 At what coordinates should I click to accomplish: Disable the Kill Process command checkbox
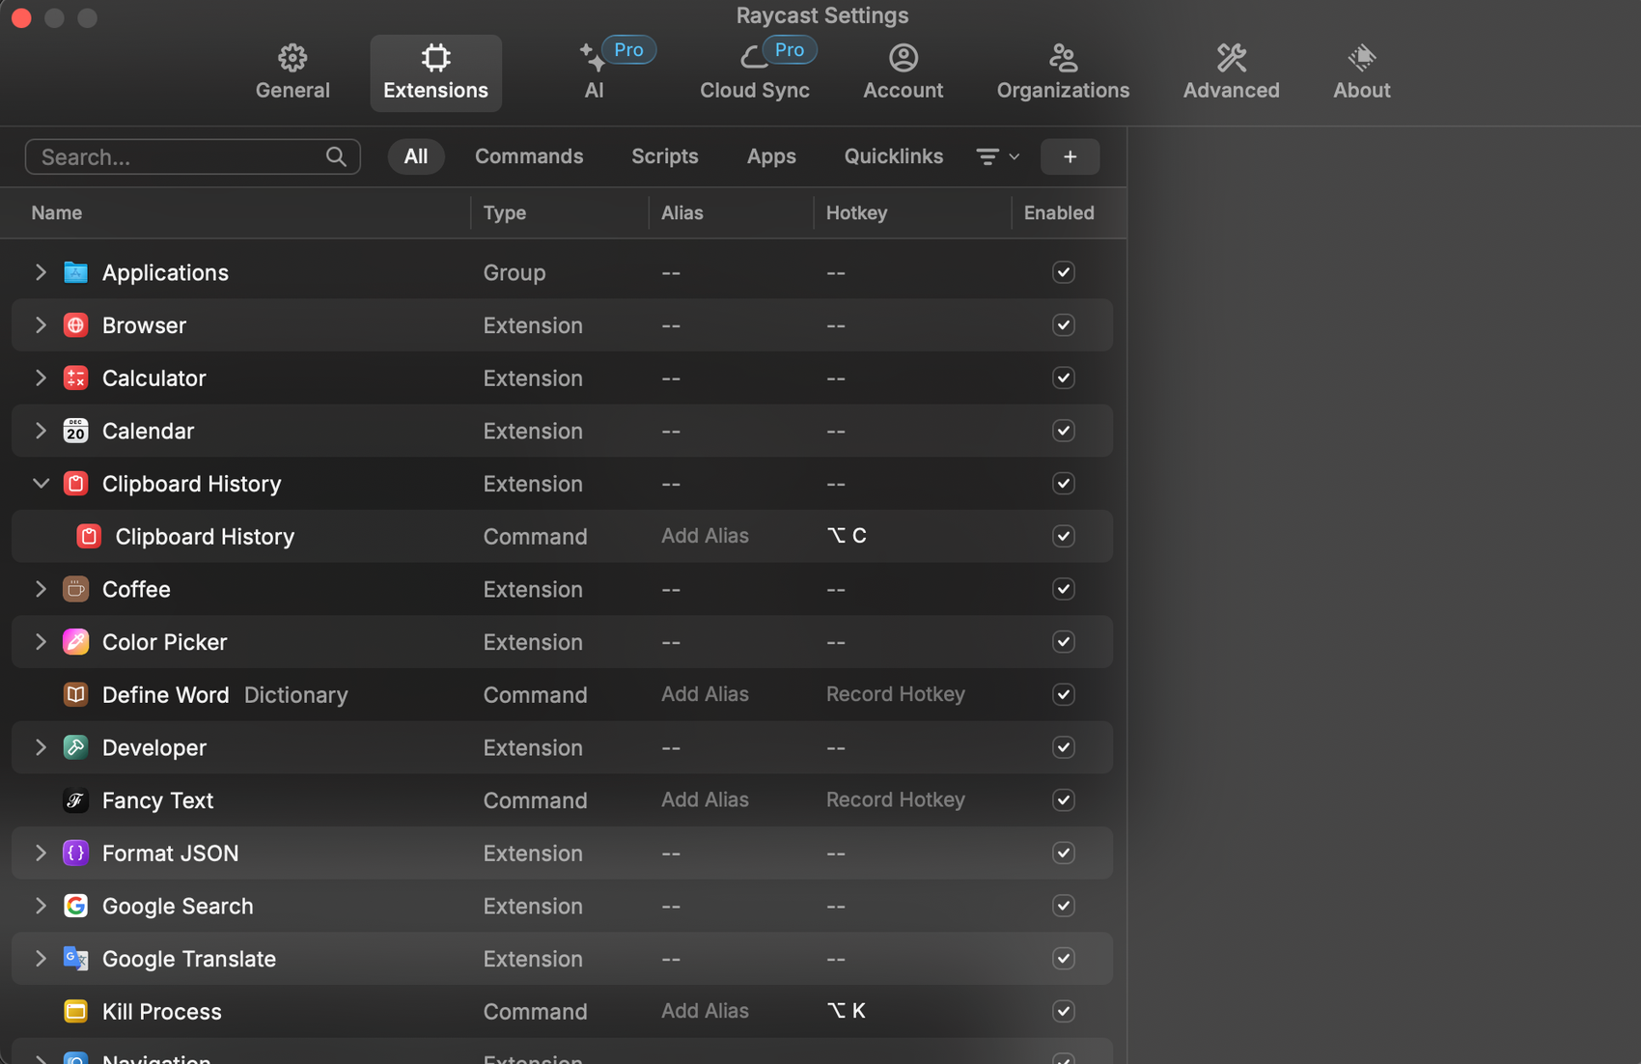coord(1064,1011)
